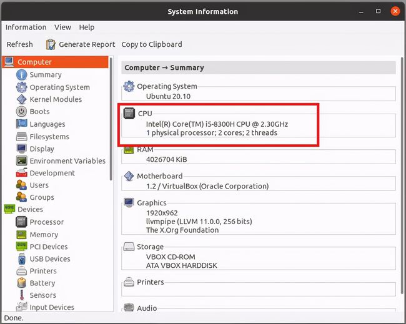Click the Operating System gear icon in sidebar
This screenshot has height=324, width=406.
21,87
